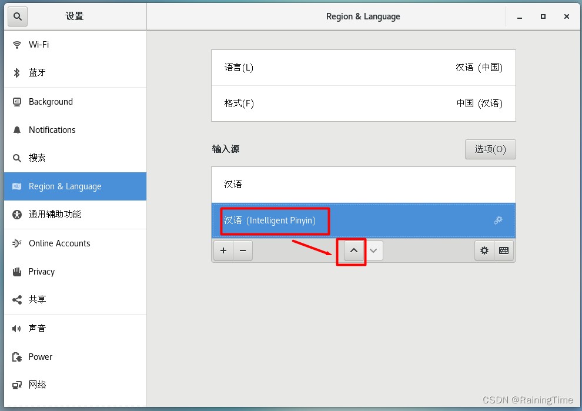Select 汉语 (Intelligent Pinyin) input source

pos(363,220)
